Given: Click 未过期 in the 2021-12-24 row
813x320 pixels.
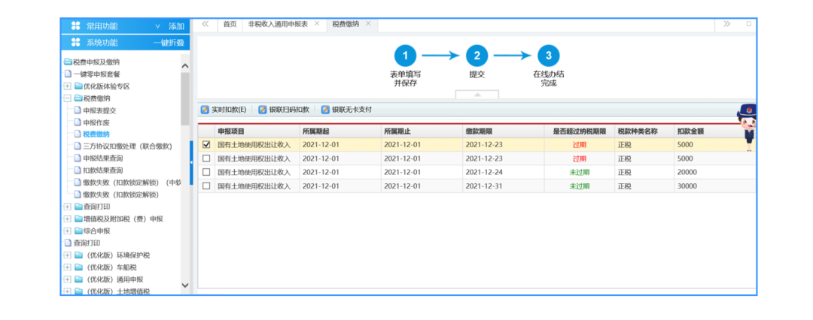Looking at the screenshot, I should (x=579, y=172).
